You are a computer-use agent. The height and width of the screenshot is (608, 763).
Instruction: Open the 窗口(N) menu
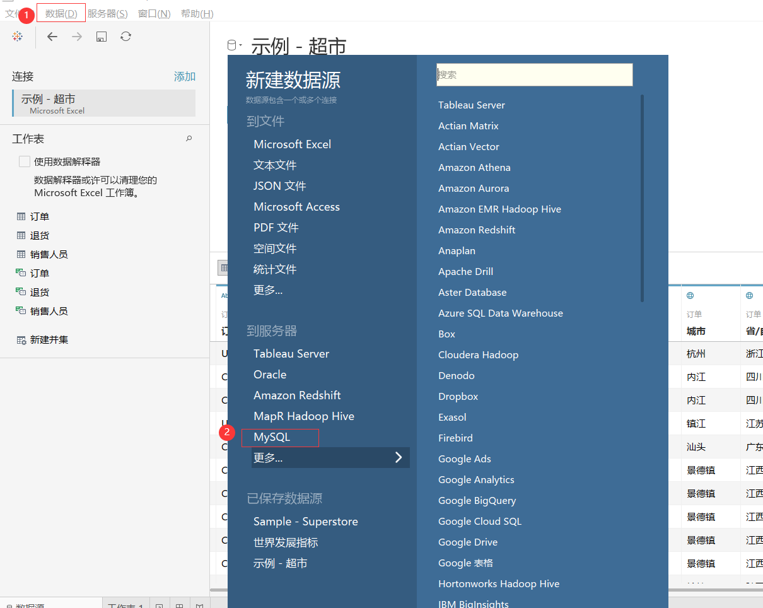(x=154, y=13)
